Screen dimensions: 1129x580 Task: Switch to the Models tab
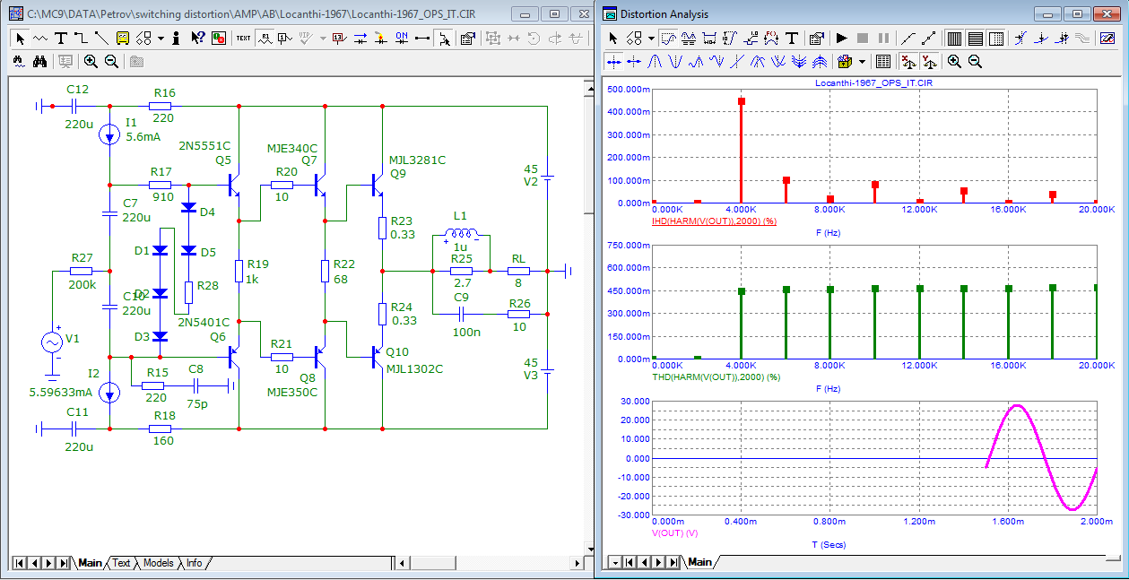[158, 563]
